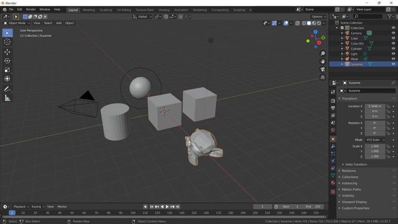Select the Measure tool
Image resolution: width=398 pixels, height=224 pixels.
[7, 98]
